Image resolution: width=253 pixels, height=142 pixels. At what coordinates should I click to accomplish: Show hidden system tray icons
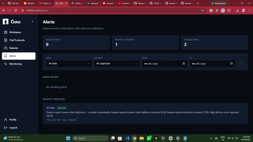211,138
